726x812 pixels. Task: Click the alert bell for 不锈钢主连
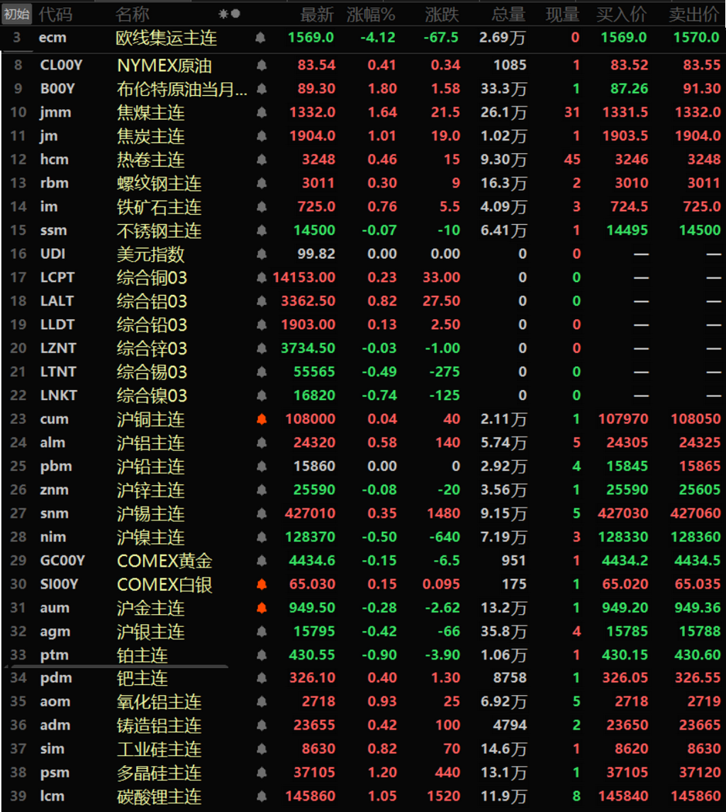[262, 230]
